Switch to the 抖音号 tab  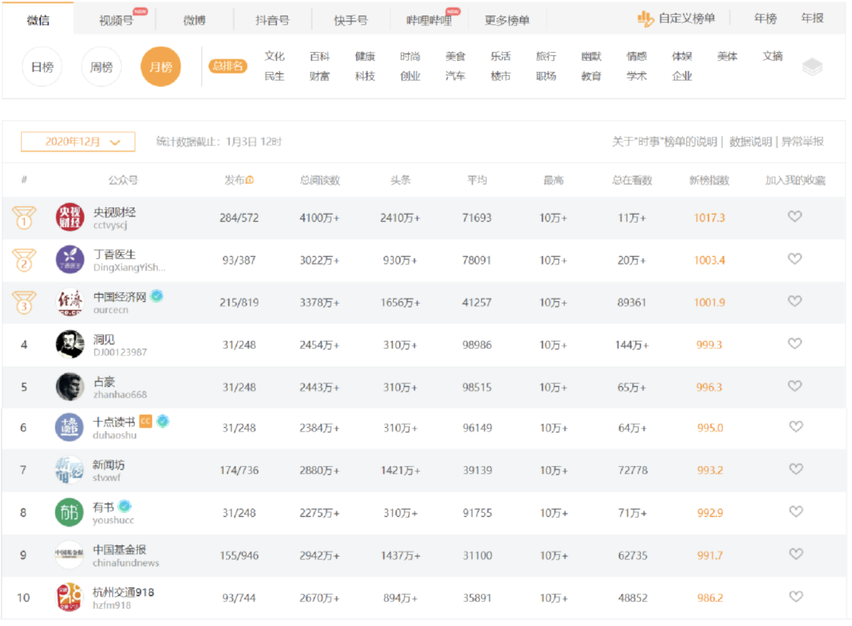point(273,20)
